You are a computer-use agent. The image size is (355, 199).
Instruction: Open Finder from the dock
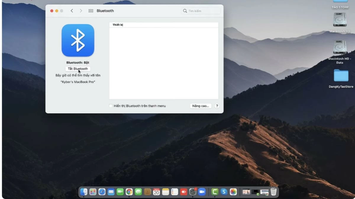84,192
